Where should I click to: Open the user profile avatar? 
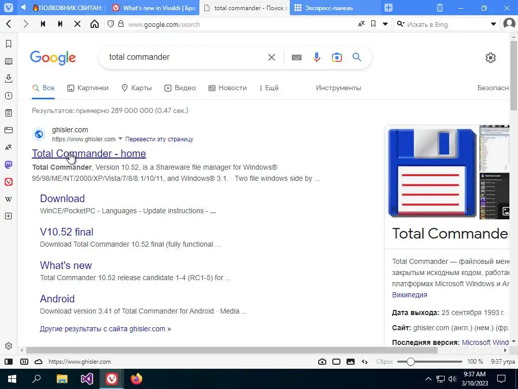coord(509,23)
